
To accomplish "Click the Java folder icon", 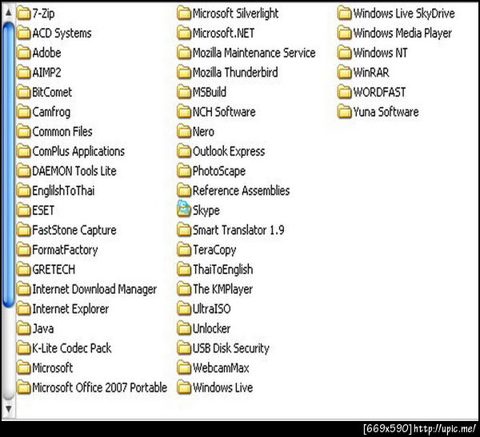I will [23, 328].
